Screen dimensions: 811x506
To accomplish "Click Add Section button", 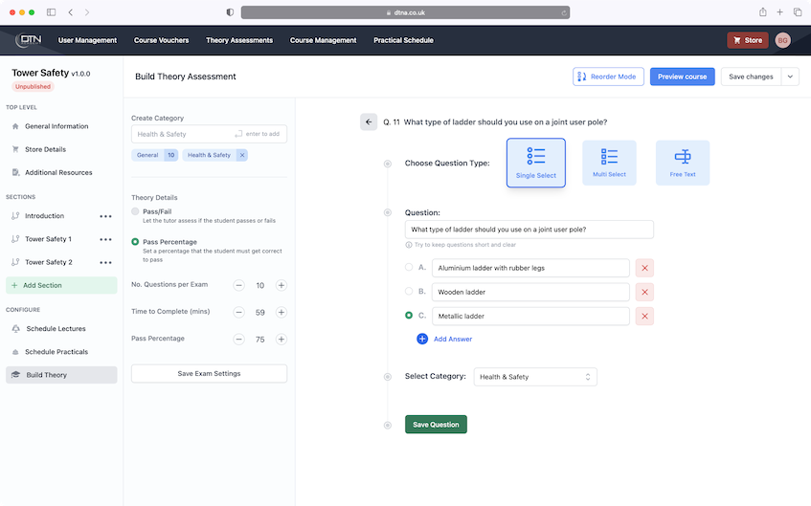I will tap(61, 285).
